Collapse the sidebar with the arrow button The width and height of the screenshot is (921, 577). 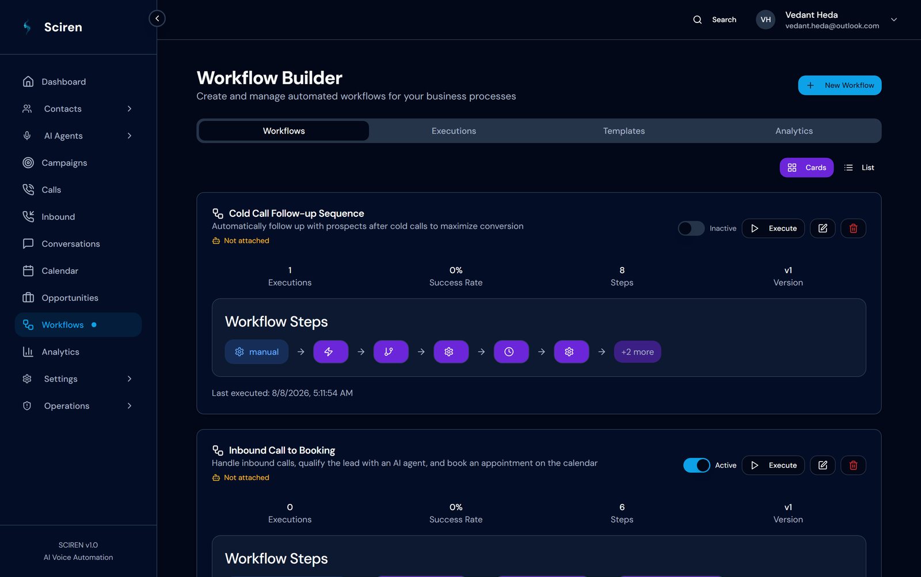click(157, 18)
